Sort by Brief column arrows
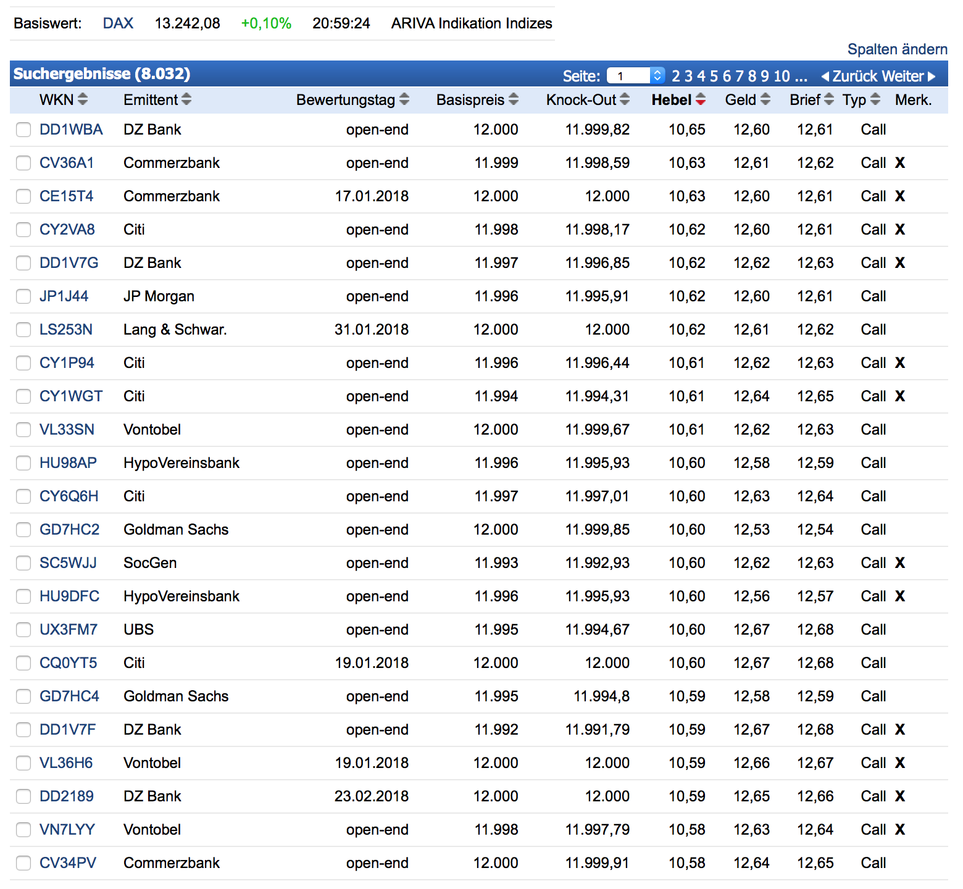The width and height of the screenshot is (963, 889). tap(829, 99)
